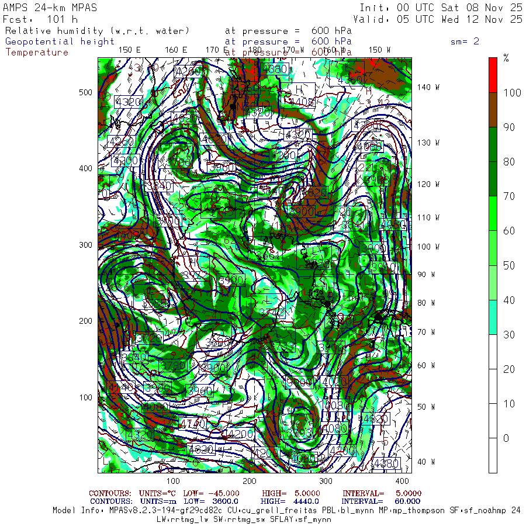Click the red above-100% color bar segment
526x526 pixels.
(x=493, y=75)
